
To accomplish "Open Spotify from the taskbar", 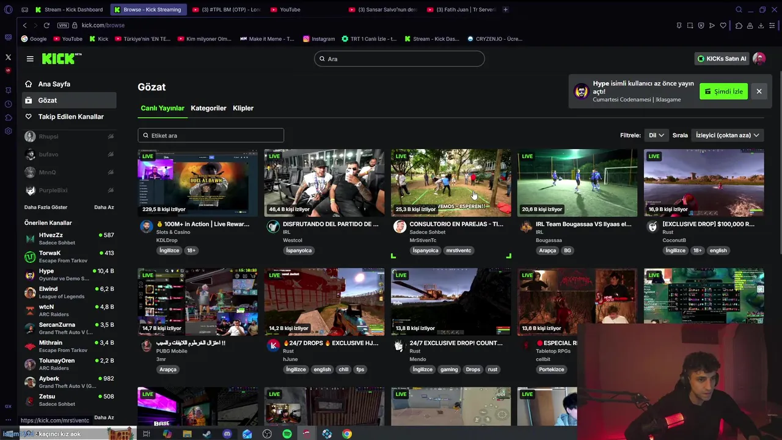I will (287, 434).
